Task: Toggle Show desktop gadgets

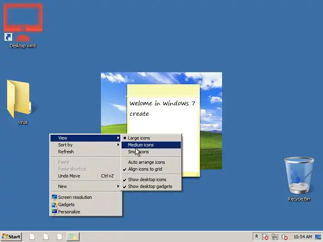Action: [151, 186]
